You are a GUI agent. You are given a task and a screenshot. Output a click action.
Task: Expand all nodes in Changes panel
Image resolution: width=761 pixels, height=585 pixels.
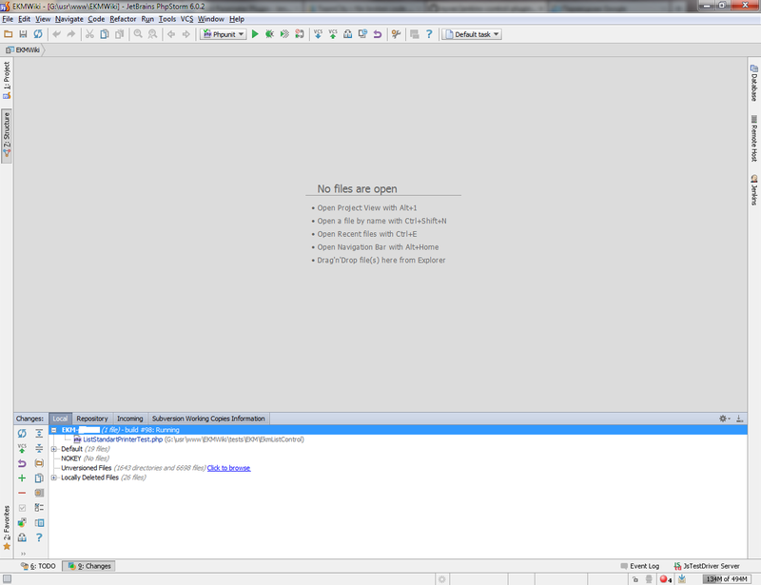pos(39,433)
